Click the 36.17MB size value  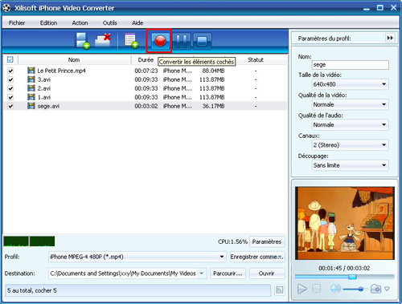213,106
